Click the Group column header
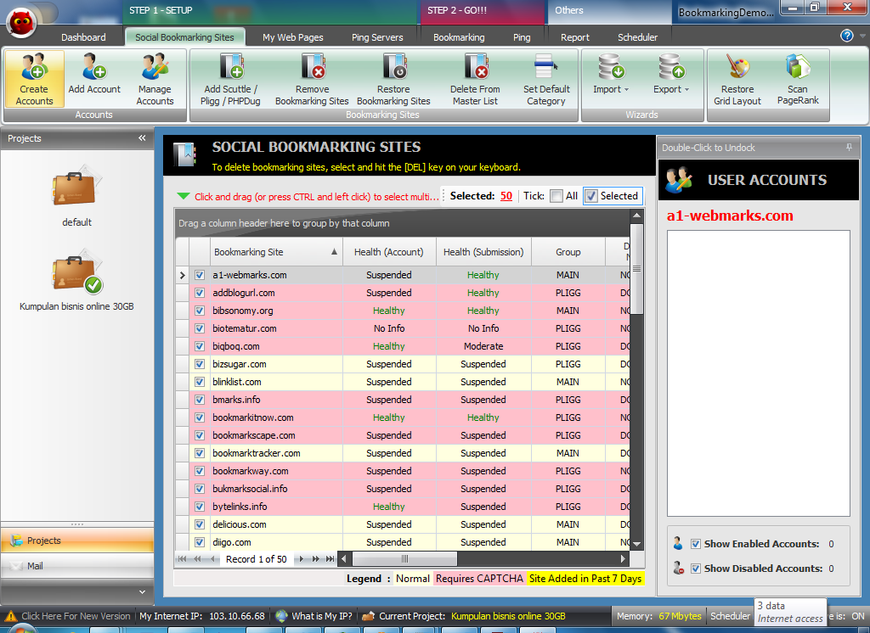This screenshot has height=633, width=870. click(x=568, y=252)
